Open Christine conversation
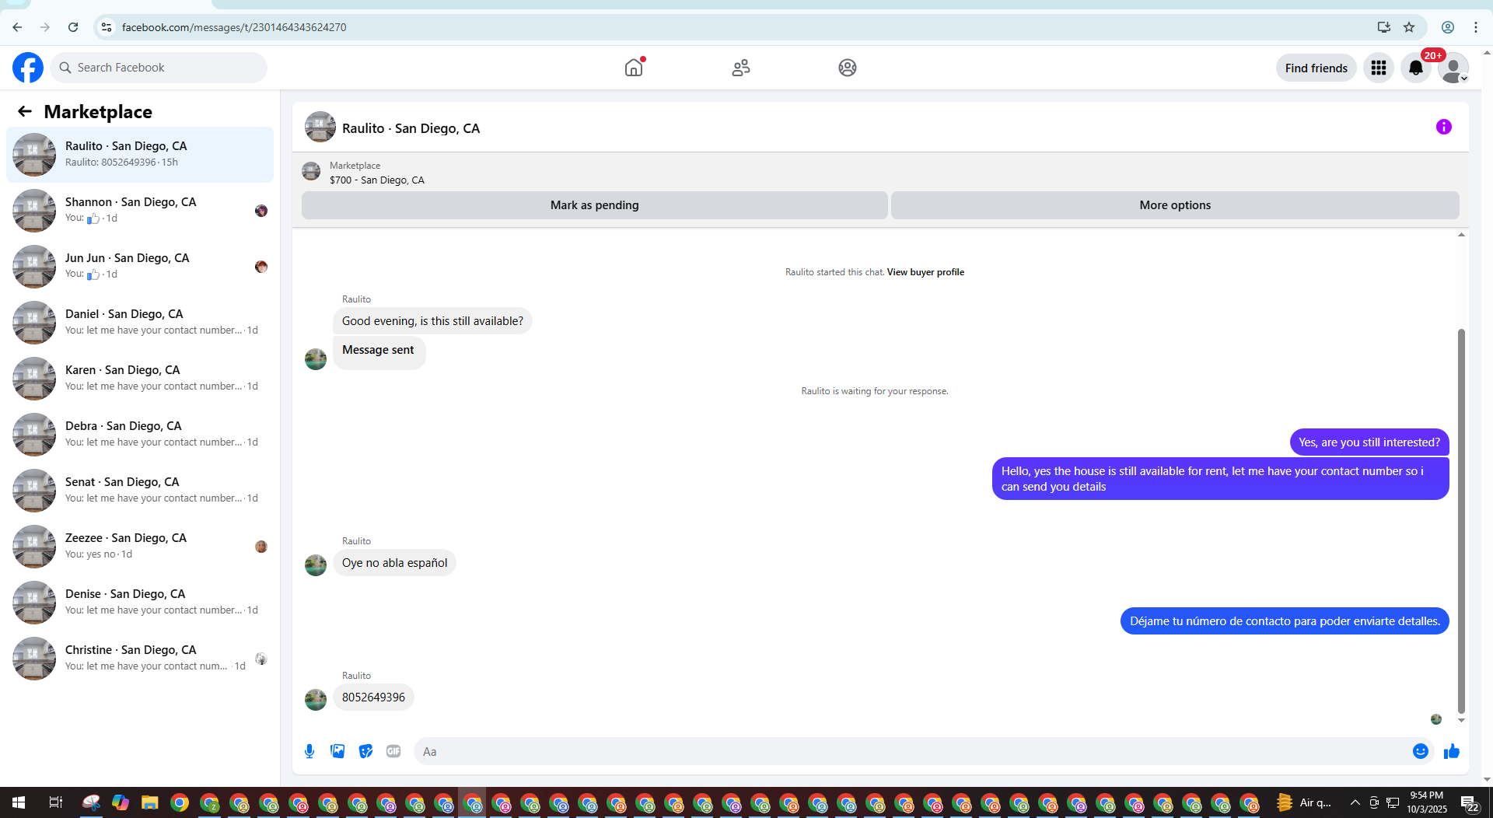This screenshot has width=1493, height=818. click(140, 658)
